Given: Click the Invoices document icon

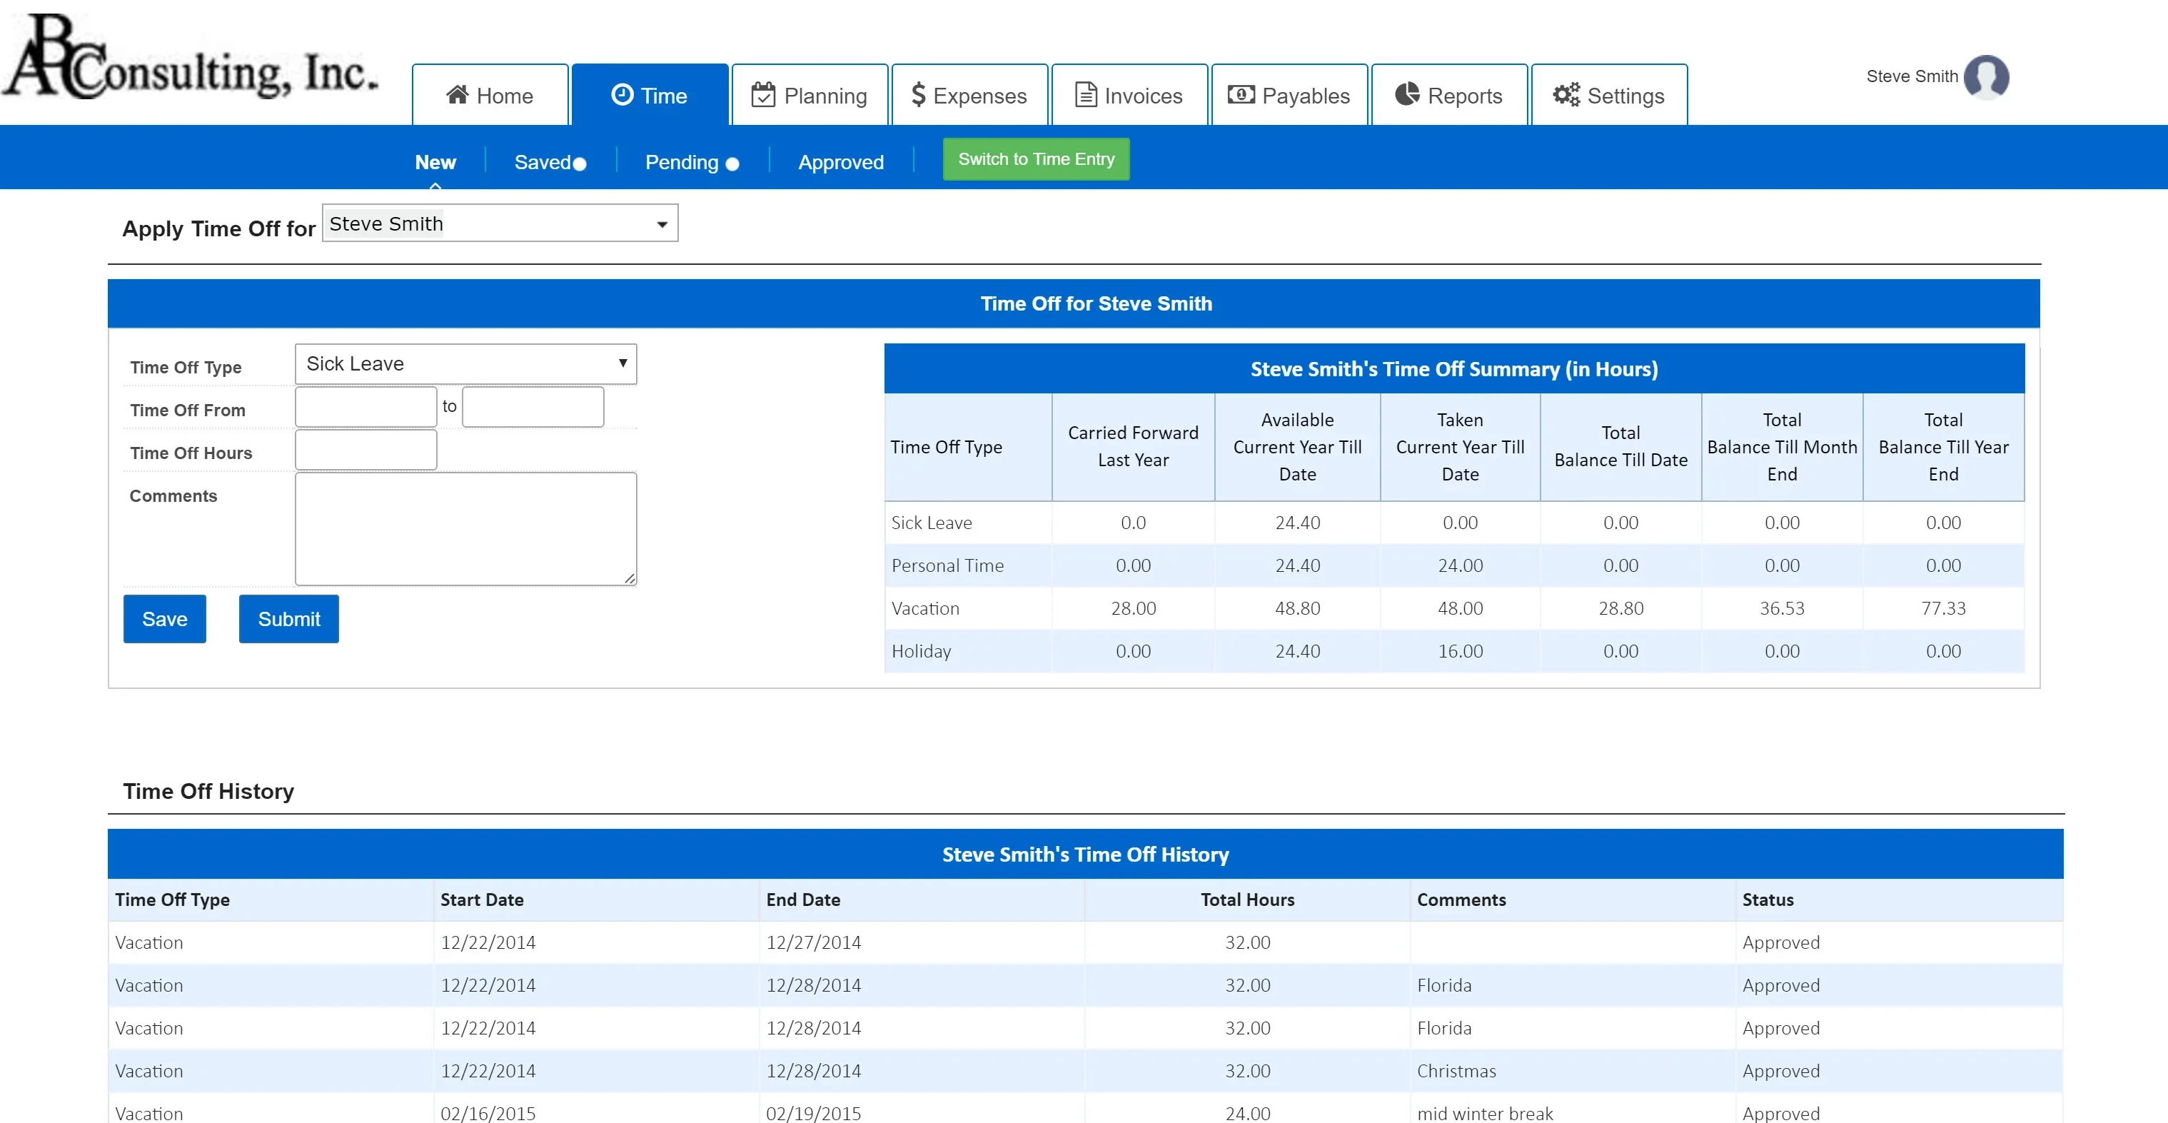Looking at the screenshot, I should [1086, 95].
